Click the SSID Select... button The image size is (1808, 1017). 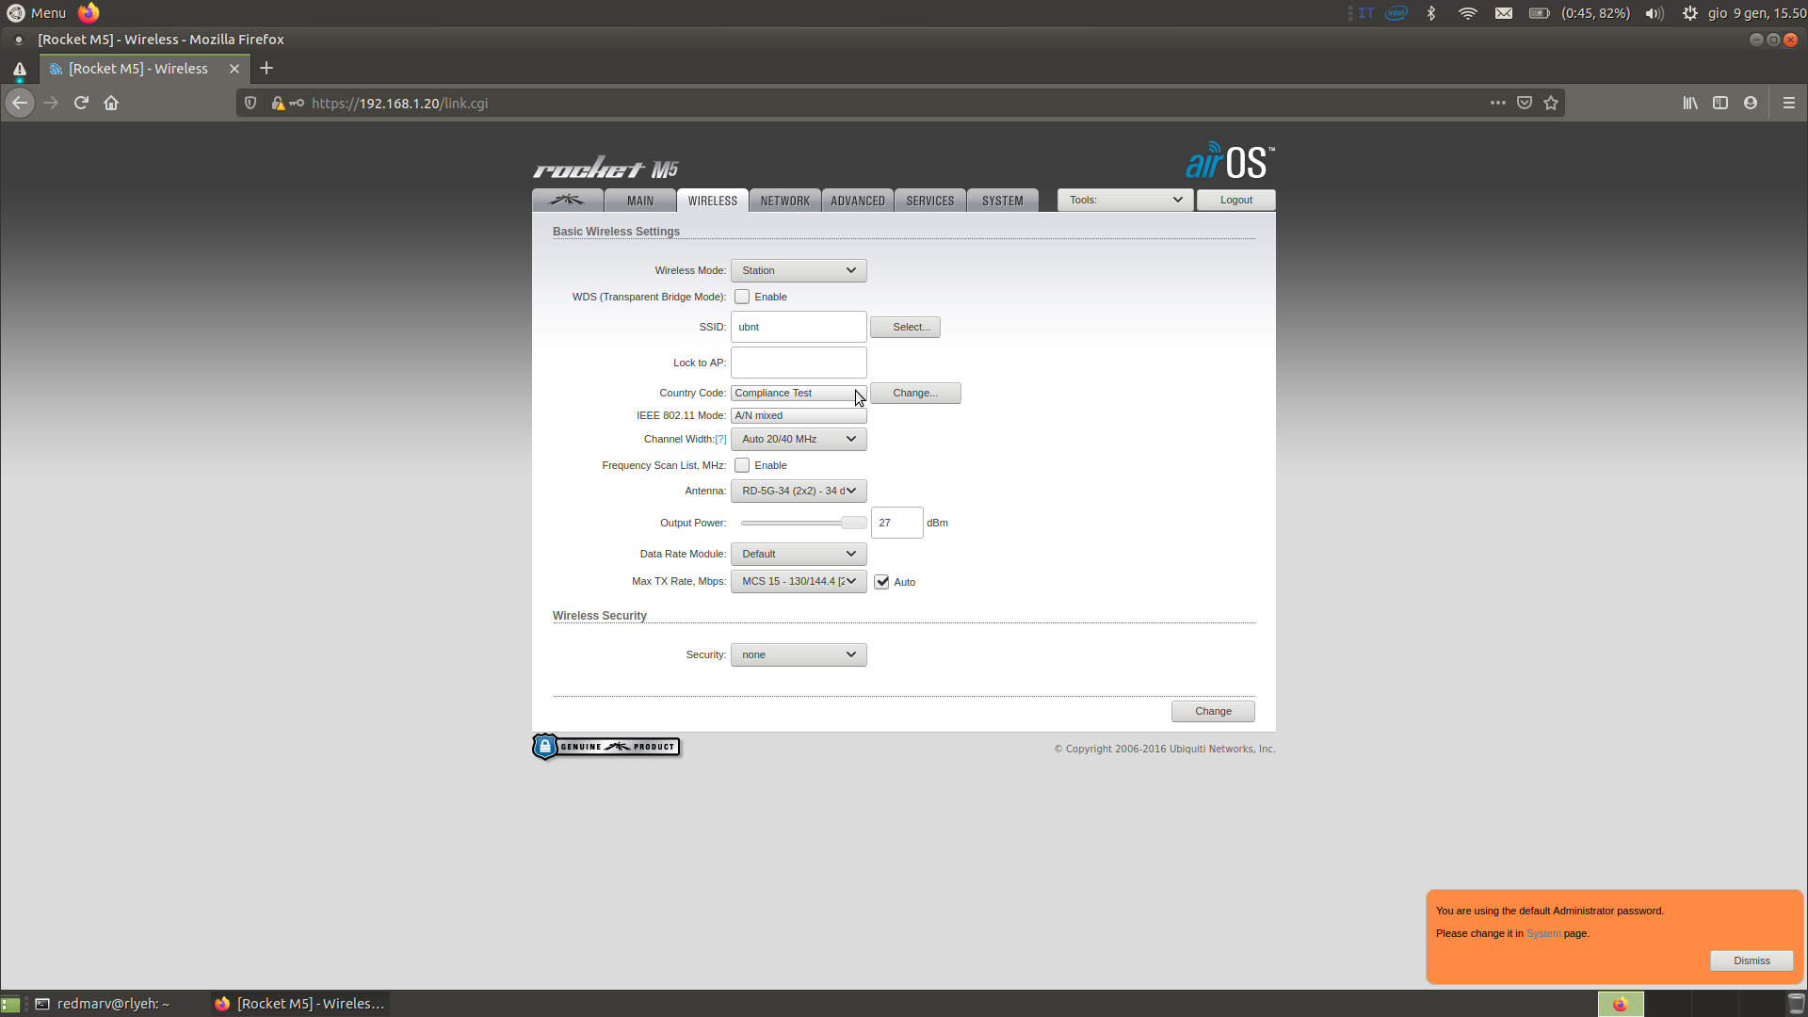coord(905,327)
